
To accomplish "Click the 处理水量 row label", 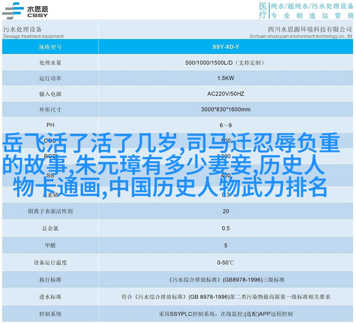I will [x=50, y=63].
